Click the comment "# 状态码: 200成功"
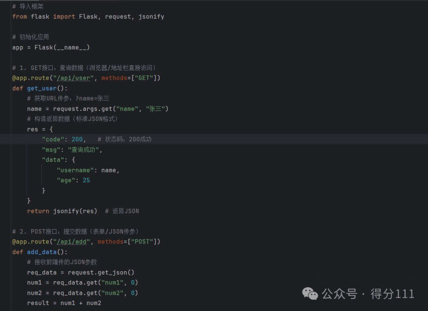The height and width of the screenshot is (311, 428). click(124, 139)
